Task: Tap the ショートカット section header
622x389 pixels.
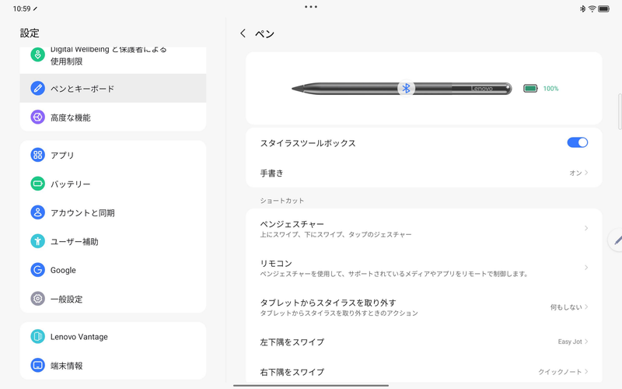Action: [x=282, y=201]
